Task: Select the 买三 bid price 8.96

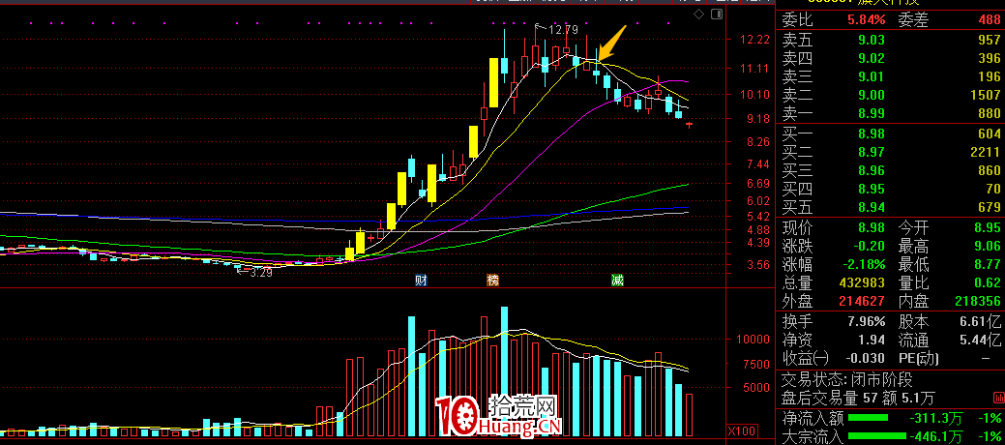Action: click(872, 170)
